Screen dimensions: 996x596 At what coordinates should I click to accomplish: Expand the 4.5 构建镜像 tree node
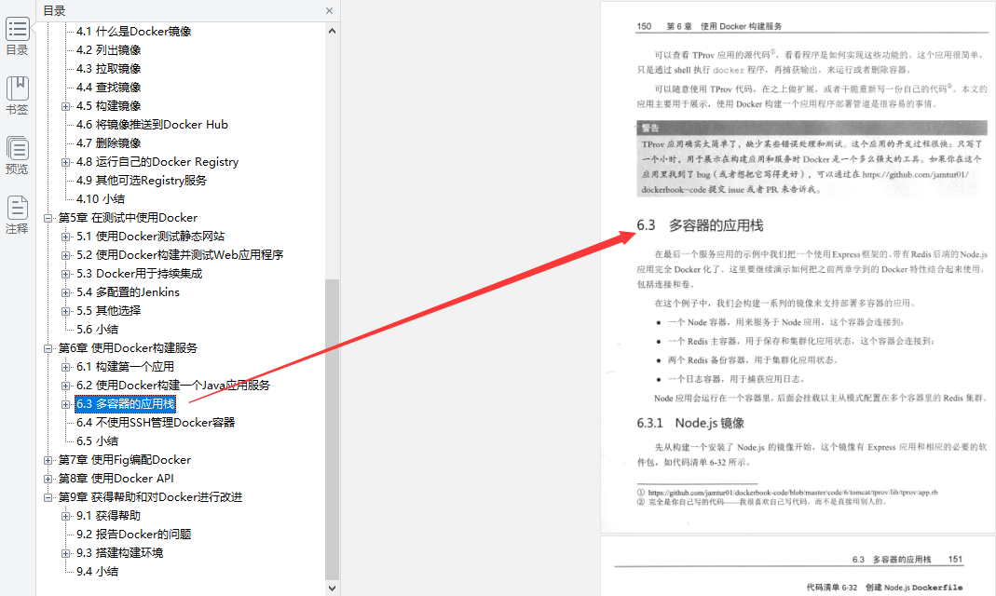[x=66, y=105]
